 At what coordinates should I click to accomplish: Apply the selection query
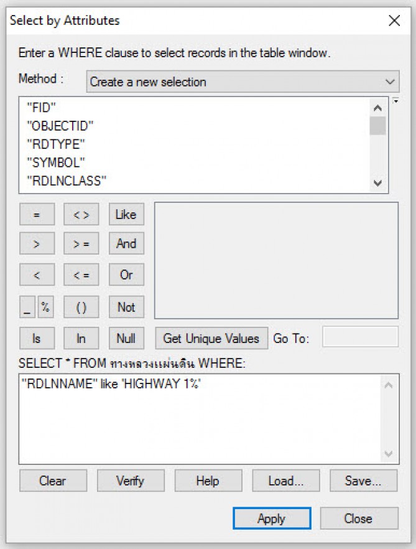pyautogui.click(x=272, y=518)
